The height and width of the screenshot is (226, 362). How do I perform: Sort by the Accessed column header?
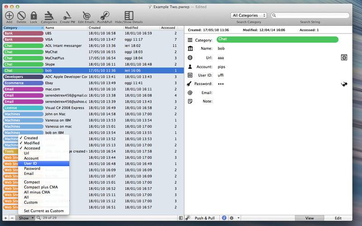coord(169,28)
